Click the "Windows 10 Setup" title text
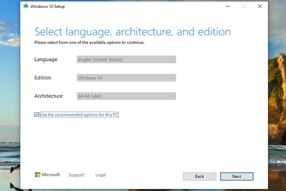The width and height of the screenshot is (286, 191). click(47, 6)
